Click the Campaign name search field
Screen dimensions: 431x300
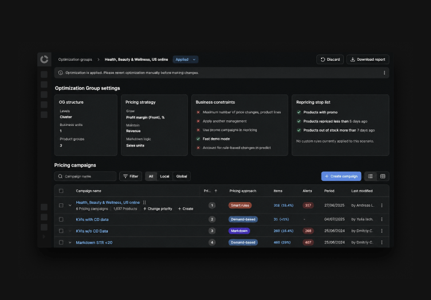pos(85,176)
